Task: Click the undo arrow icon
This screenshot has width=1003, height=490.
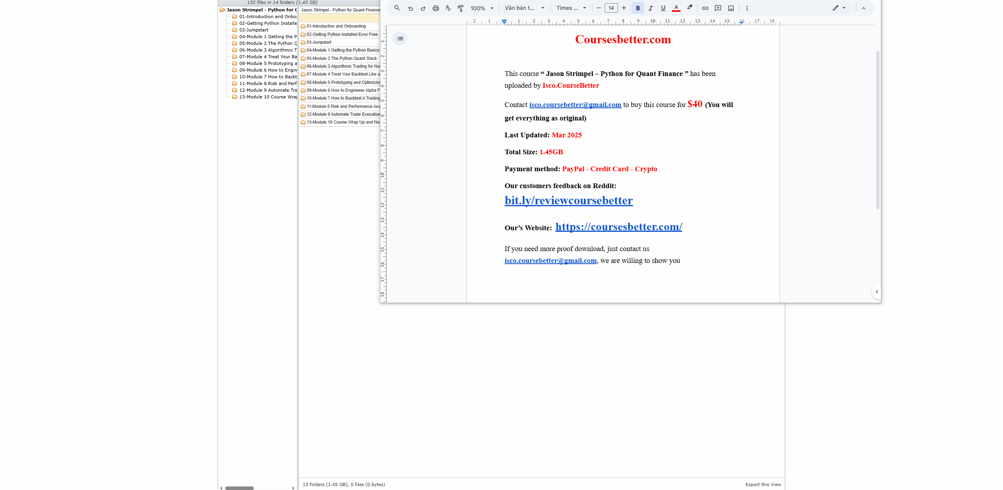Action: pos(410,8)
